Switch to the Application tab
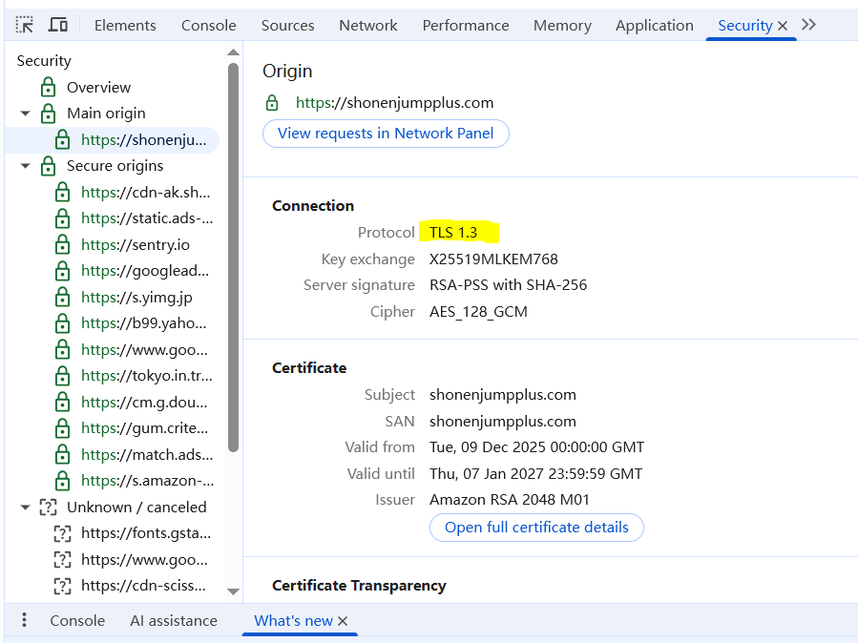Image resolution: width=858 pixels, height=643 pixels. pos(654,25)
